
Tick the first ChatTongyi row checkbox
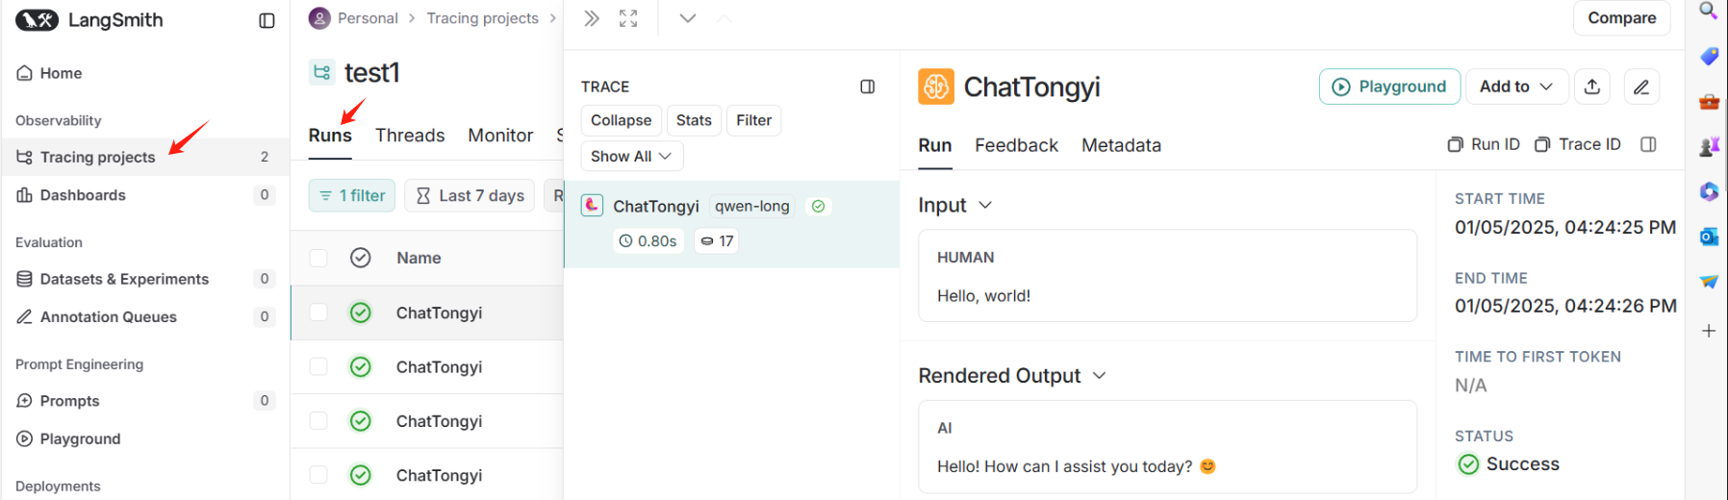pos(318,312)
